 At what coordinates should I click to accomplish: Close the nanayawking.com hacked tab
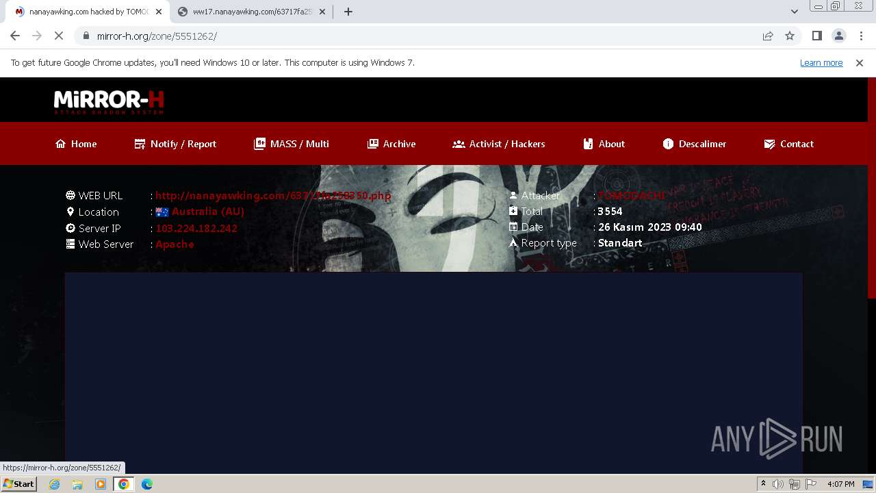158,12
